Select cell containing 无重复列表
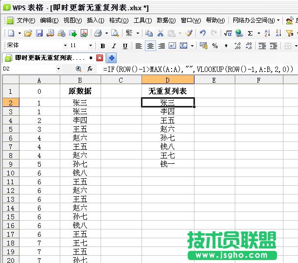This screenshot has height=263, width=298. [168, 91]
